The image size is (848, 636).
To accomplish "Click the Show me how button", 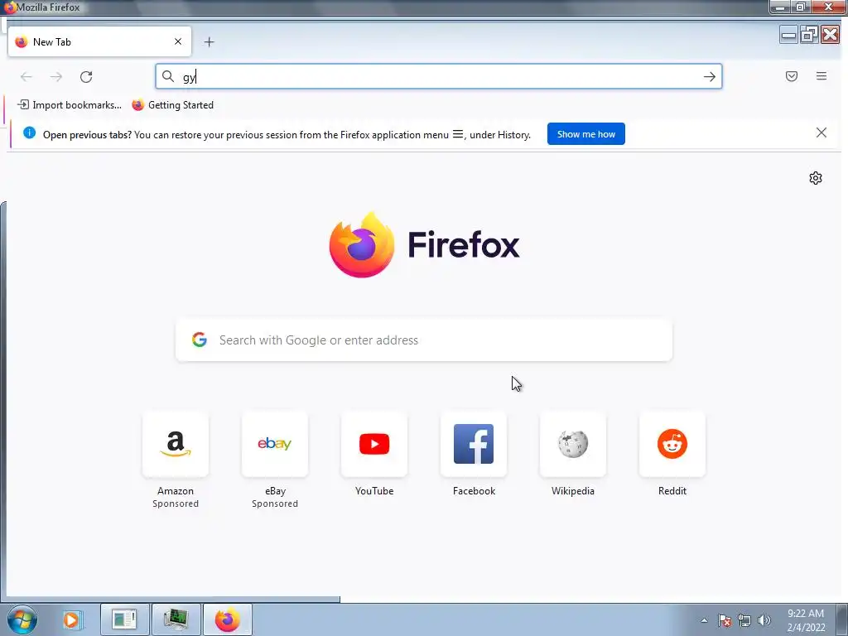I will tap(585, 134).
